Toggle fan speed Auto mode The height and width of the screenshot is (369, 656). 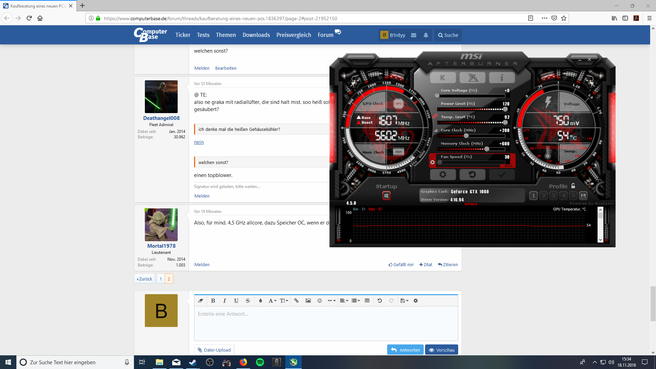click(x=508, y=166)
